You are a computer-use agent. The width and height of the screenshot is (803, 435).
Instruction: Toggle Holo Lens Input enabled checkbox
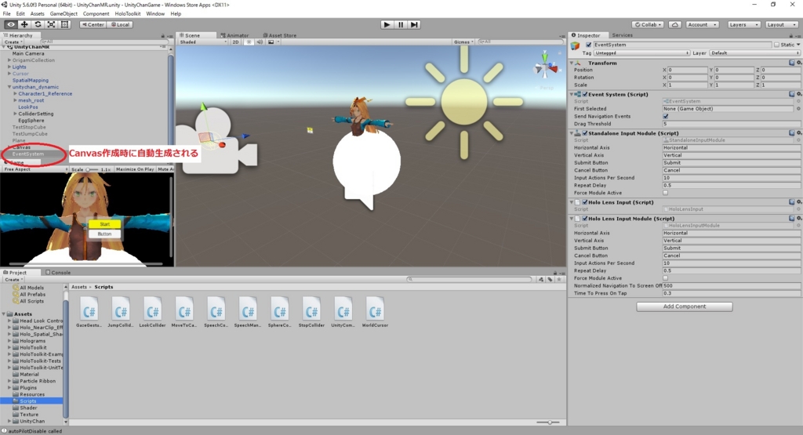coord(585,202)
